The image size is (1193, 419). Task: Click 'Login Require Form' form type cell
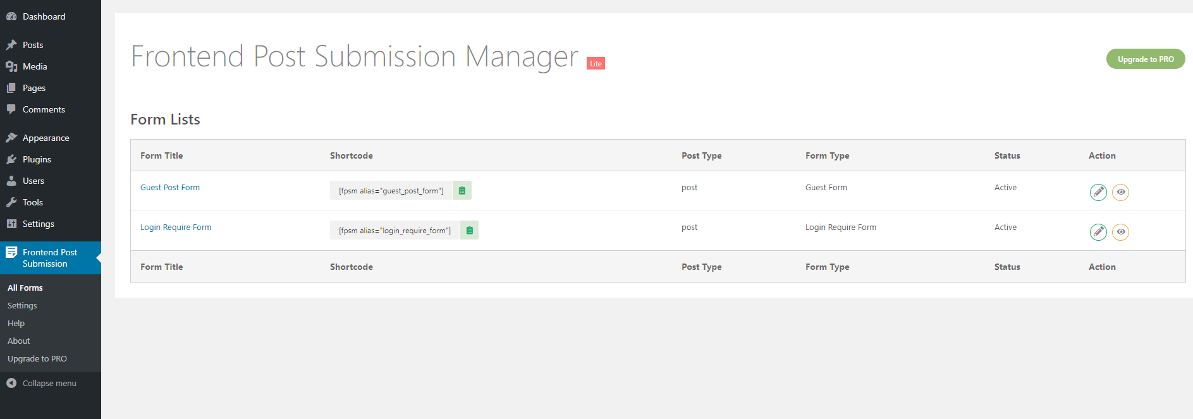click(841, 227)
